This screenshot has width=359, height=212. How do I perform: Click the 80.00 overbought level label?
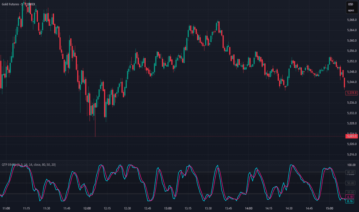[351, 172]
